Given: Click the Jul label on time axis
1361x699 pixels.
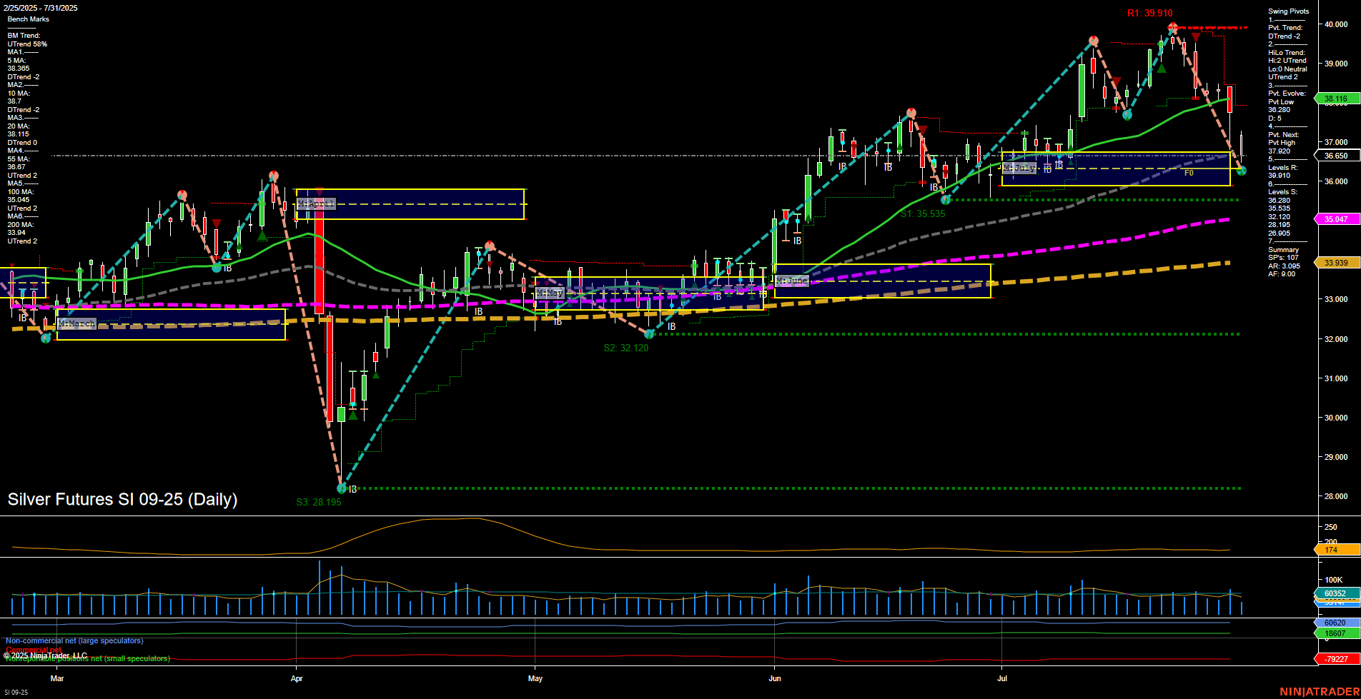Looking at the screenshot, I should (x=1002, y=678).
